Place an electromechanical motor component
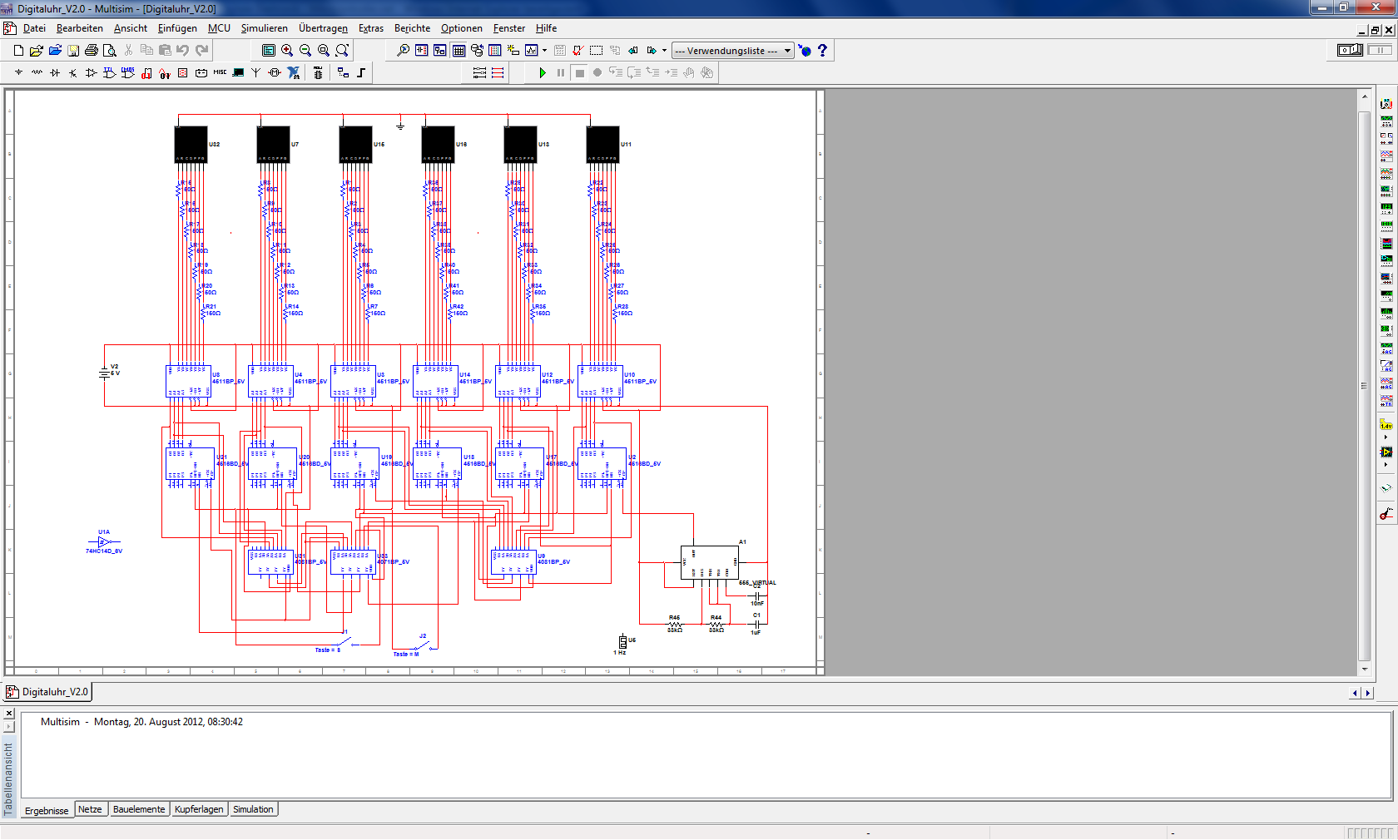 (x=275, y=73)
